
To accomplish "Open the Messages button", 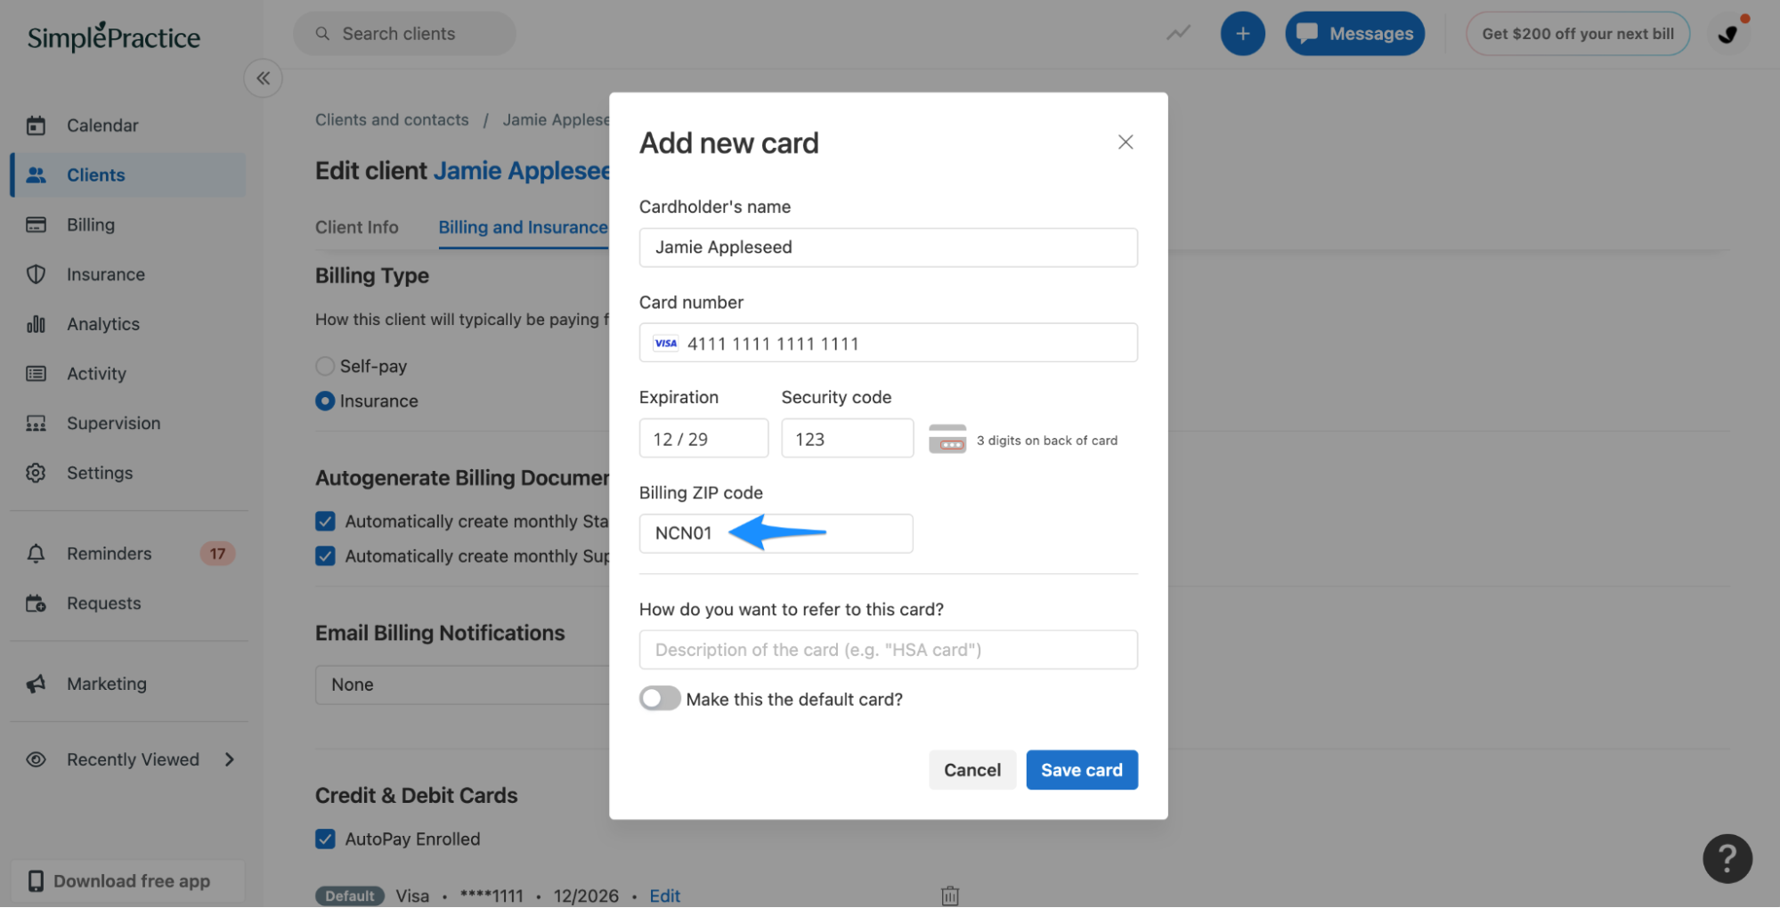I will (x=1354, y=34).
